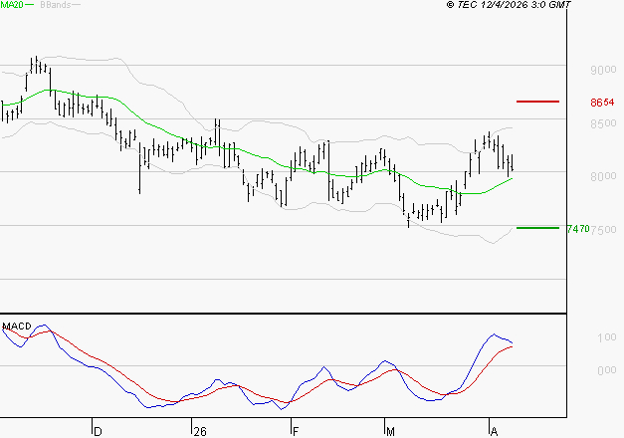
Task: Click the MA20 legend label
Action: (12, 5)
